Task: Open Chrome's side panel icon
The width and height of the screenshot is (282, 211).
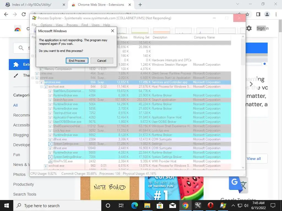Action: [x=258, y=14]
